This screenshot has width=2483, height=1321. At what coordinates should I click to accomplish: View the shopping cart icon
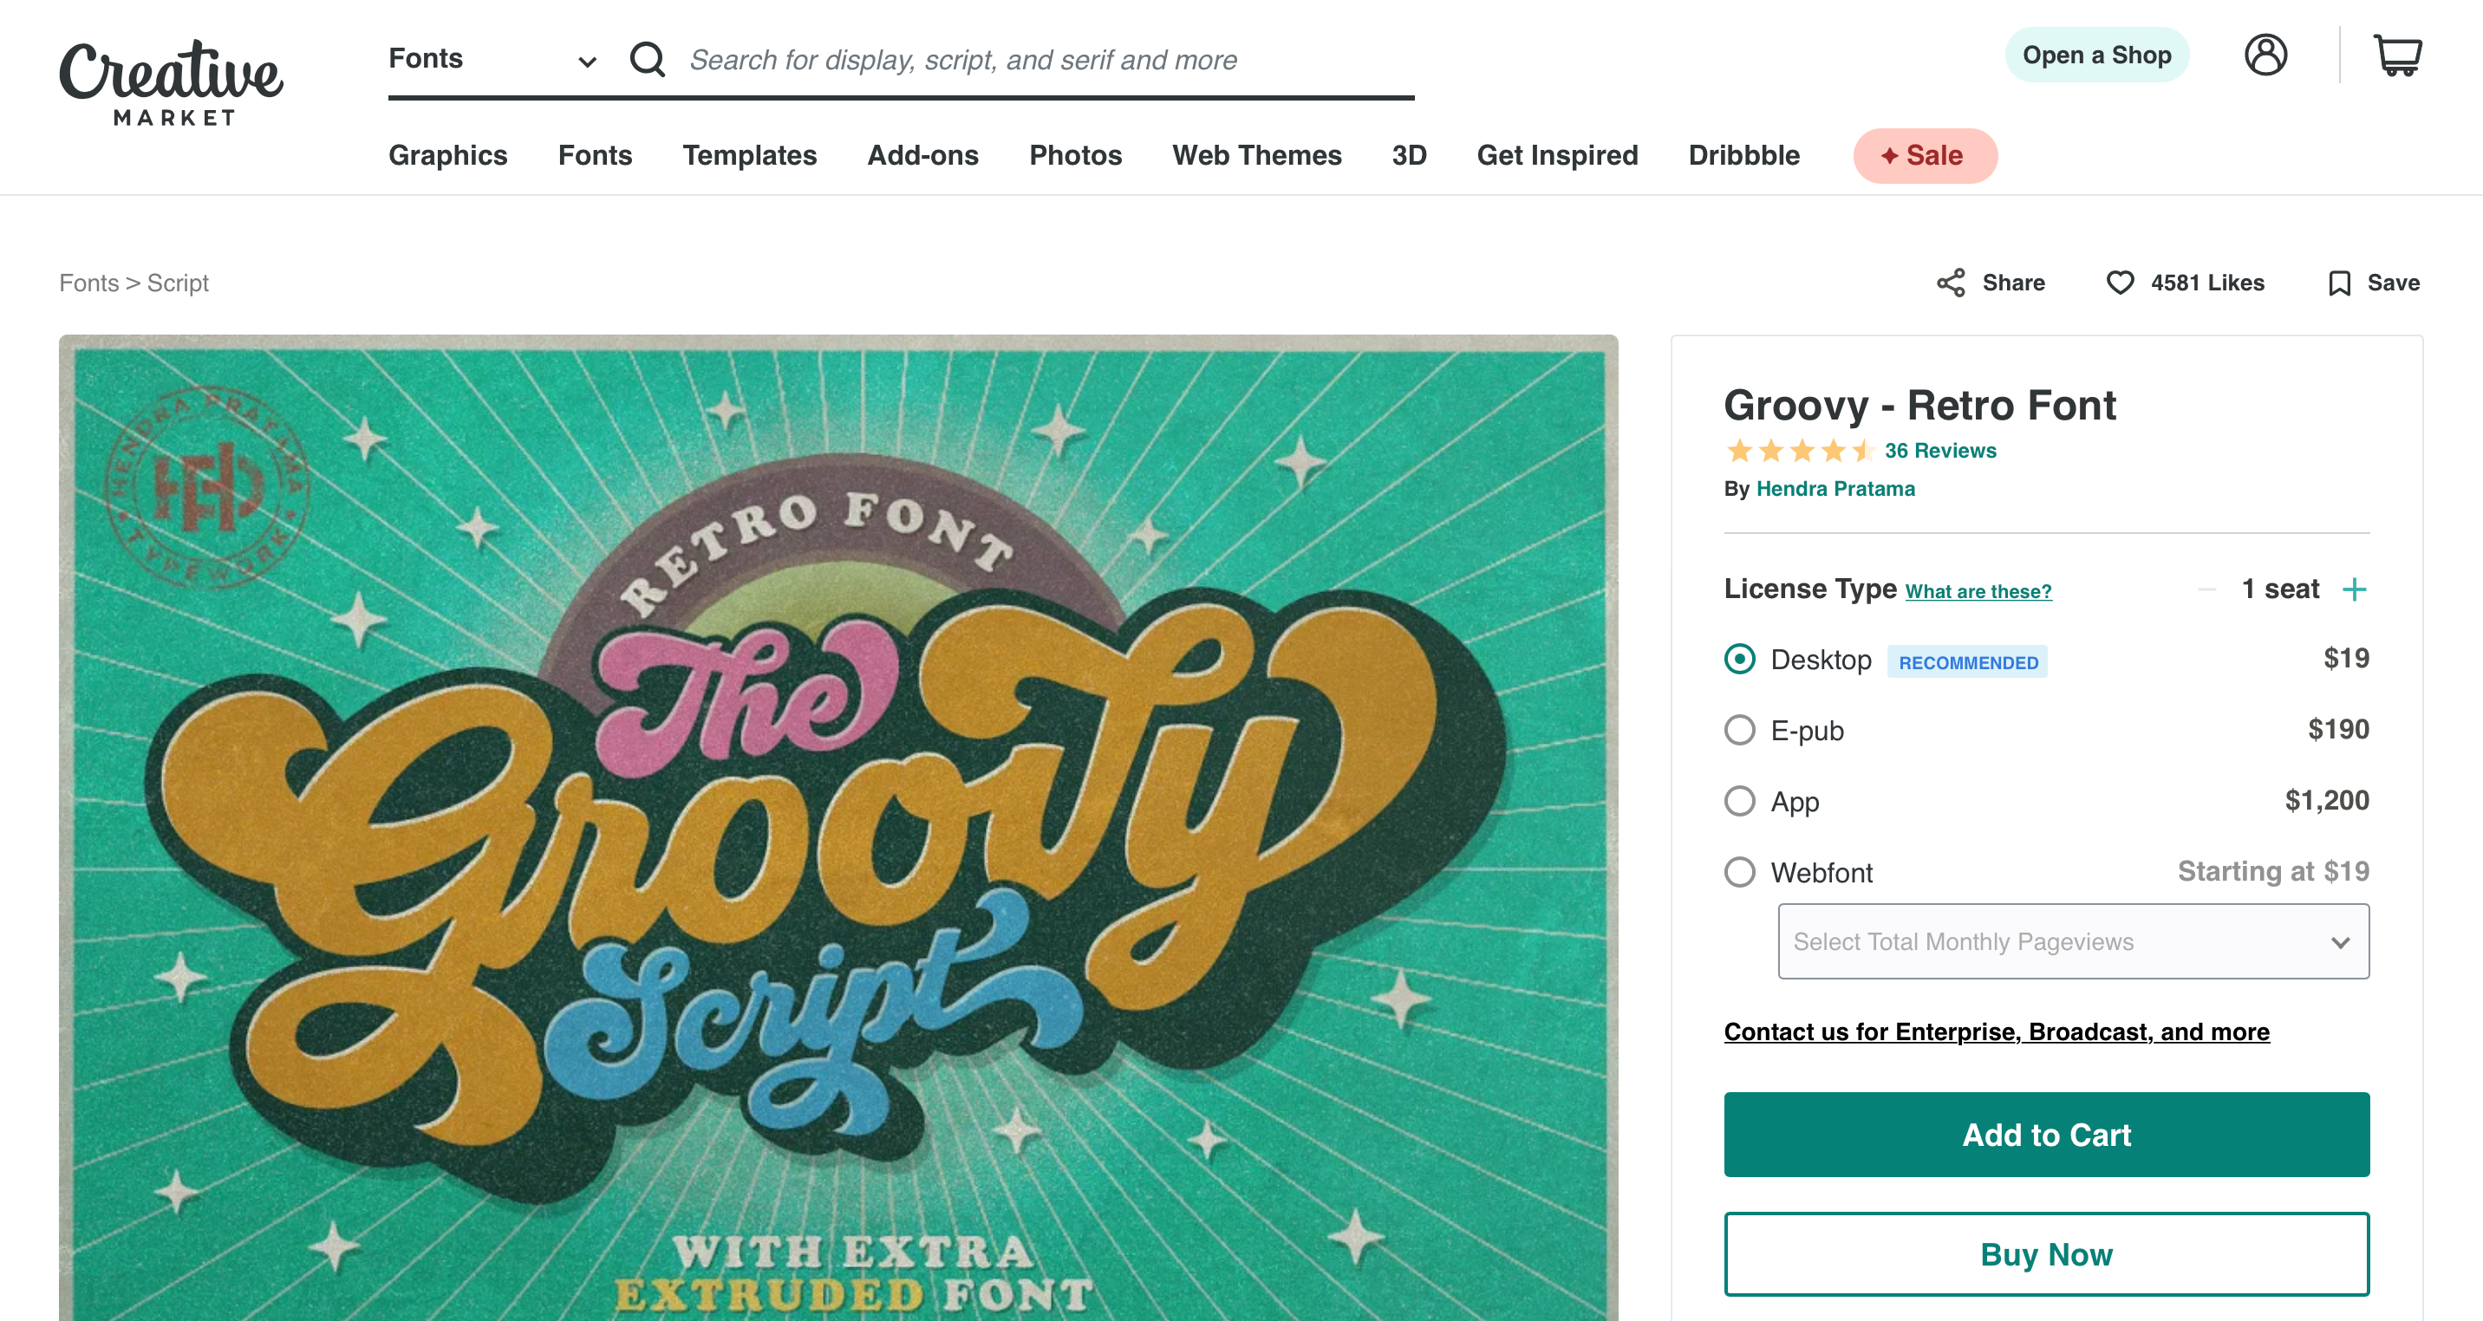pos(2400,55)
